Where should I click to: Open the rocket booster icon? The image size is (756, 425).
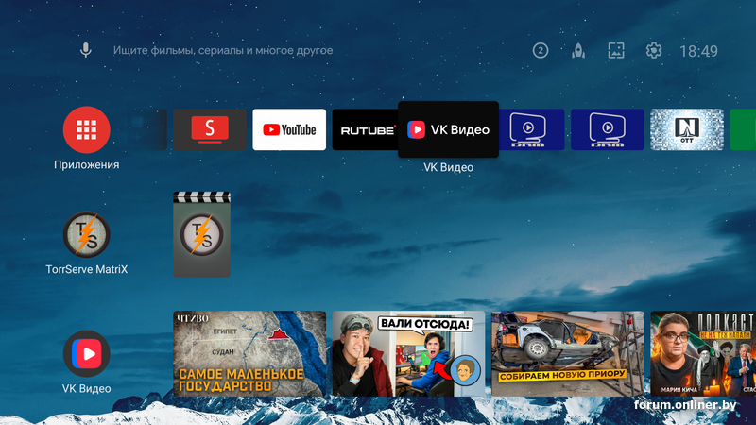pos(578,51)
